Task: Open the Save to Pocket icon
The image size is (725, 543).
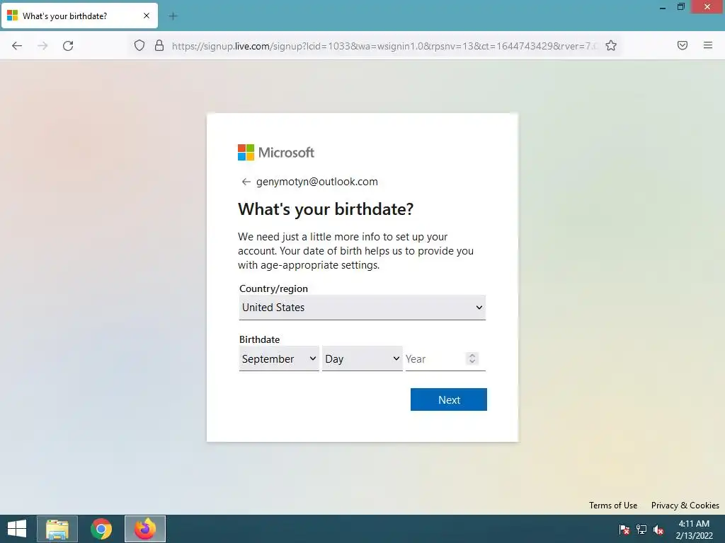Action: tap(682, 45)
